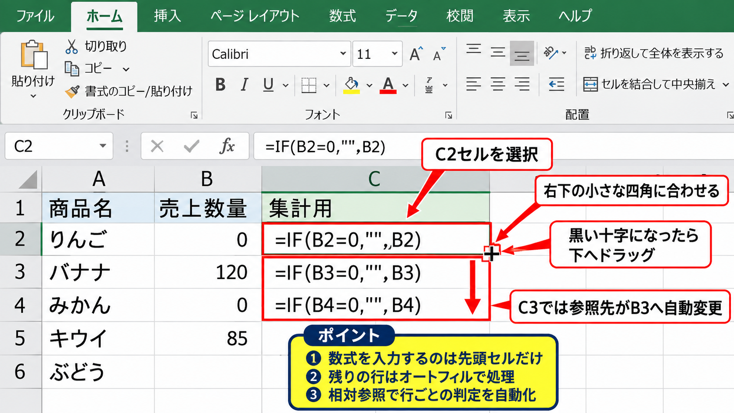Open Insert Function fx dialog
734x413 pixels.
click(x=227, y=146)
